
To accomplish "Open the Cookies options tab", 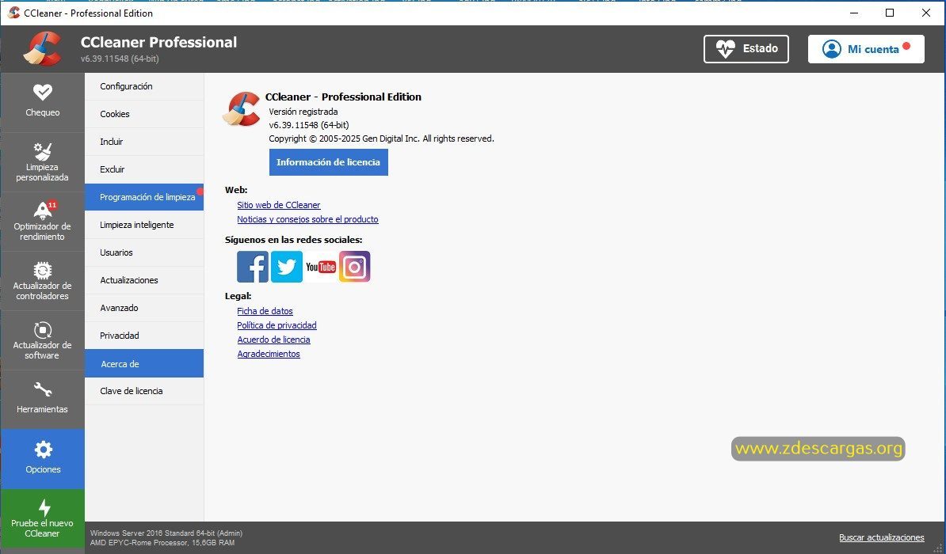I will [144, 114].
